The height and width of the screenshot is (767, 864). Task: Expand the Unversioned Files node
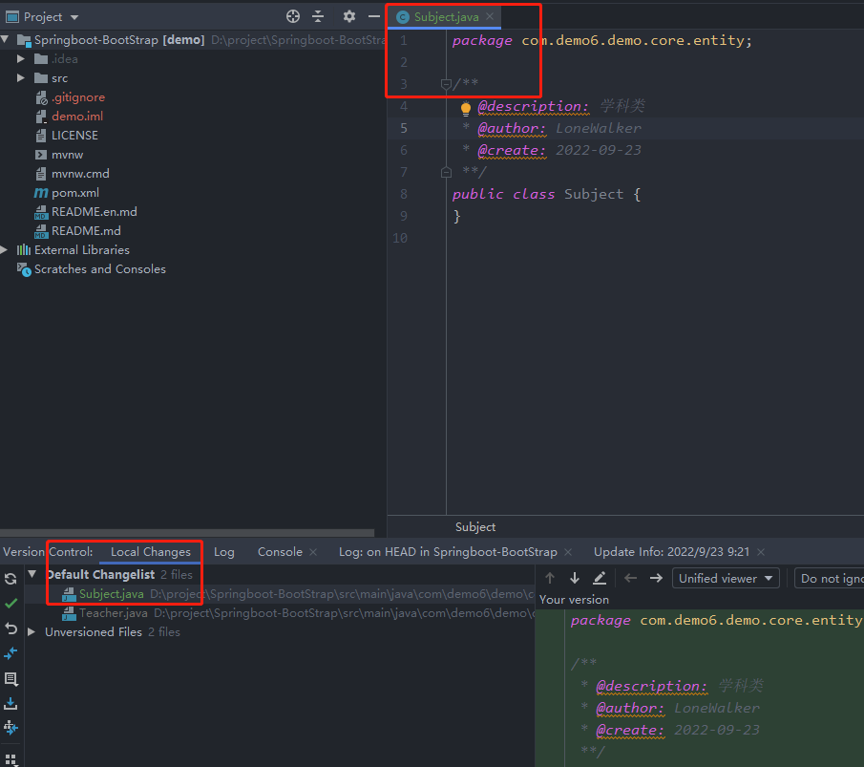[31, 631]
